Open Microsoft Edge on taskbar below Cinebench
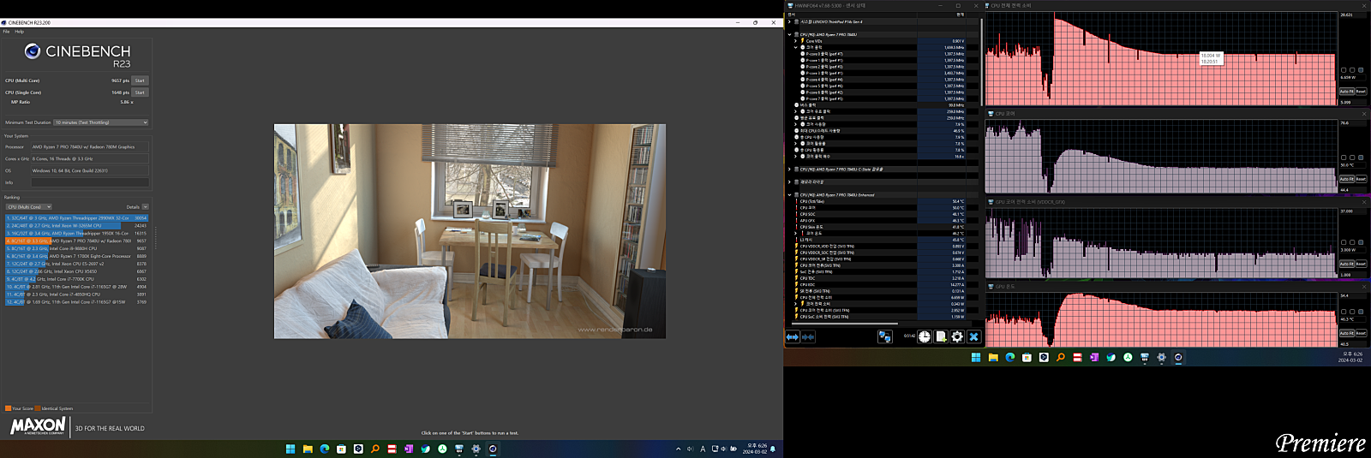 tap(324, 449)
